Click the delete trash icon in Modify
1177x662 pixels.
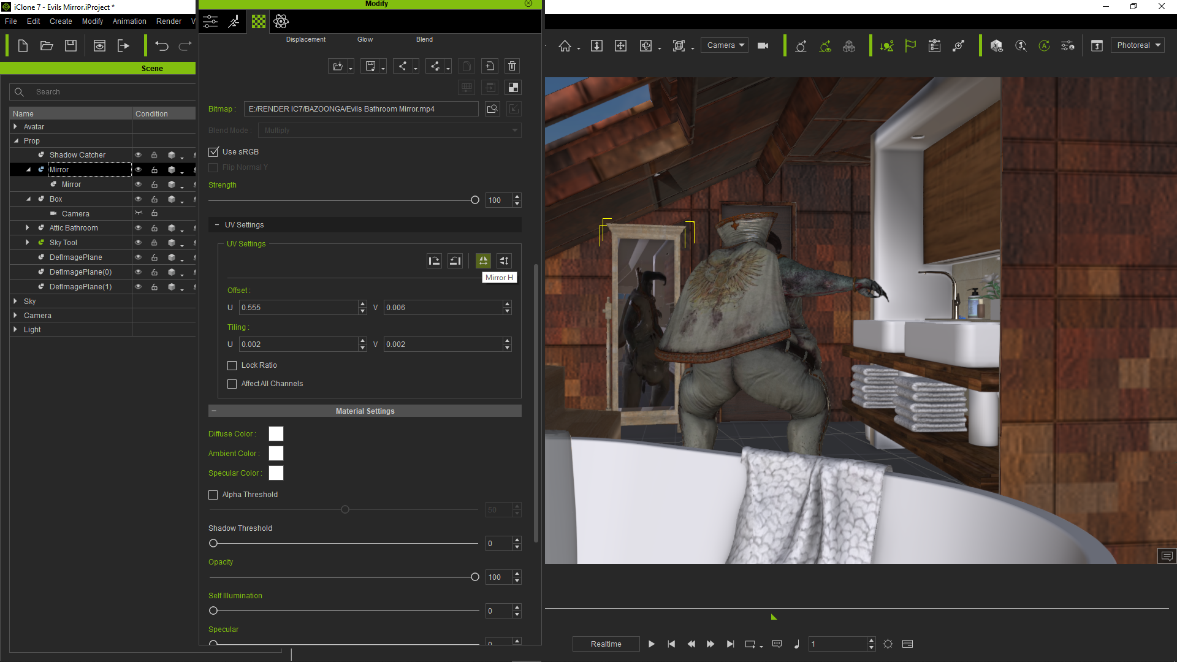[512, 66]
